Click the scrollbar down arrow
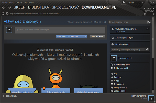This screenshot has height=103, width=156. coord(153,91)
